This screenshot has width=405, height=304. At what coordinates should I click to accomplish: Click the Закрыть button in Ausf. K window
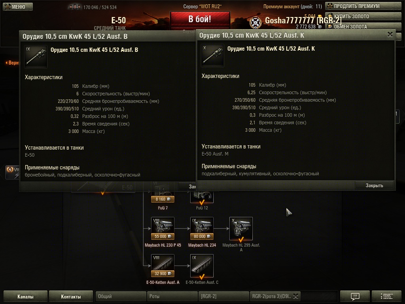[x=374, y=185]
